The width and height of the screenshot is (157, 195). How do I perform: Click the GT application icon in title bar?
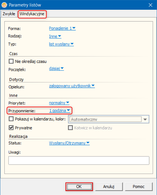click(4, 5)
